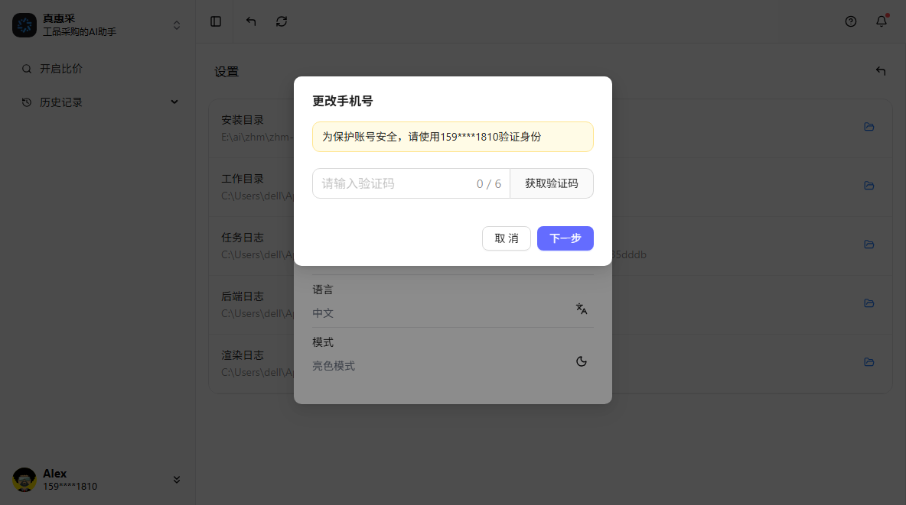Image resolution: width=906 pixels, height=505 pixels.
Task: Click the refresh icon in the toolbar
Action: point(282,21)
